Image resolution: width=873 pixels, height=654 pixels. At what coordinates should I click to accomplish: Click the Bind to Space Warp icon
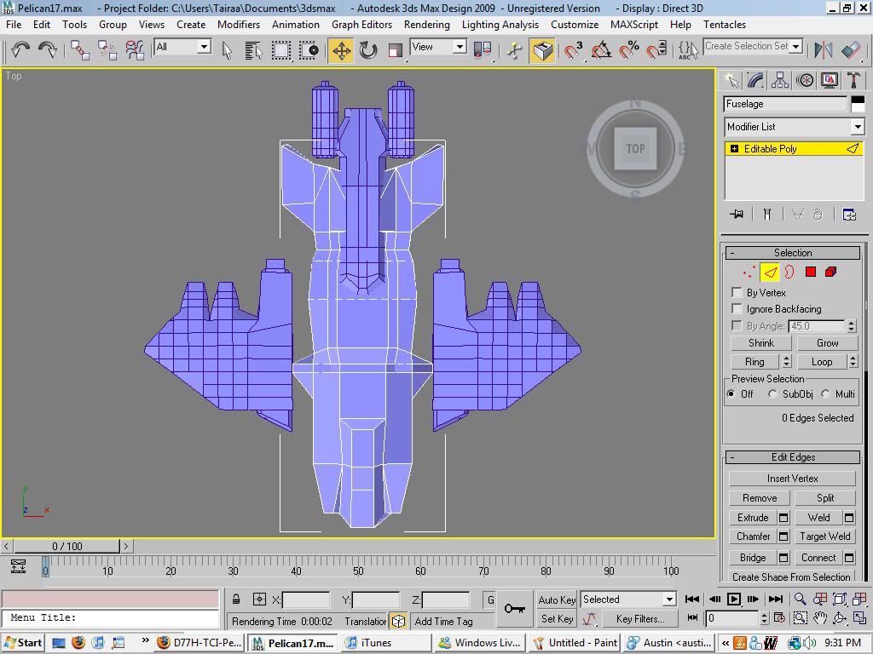pos(135,50)
